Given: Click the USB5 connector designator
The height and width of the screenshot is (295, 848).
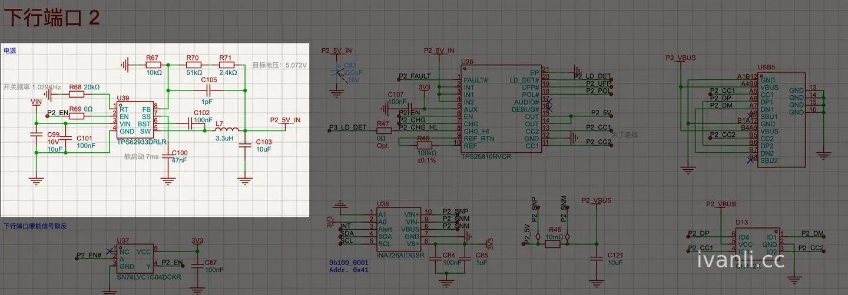Looking at the screenshot, I should [766, 68].
